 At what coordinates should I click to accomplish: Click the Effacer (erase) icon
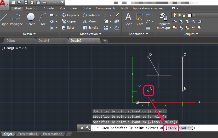[117, 15]
